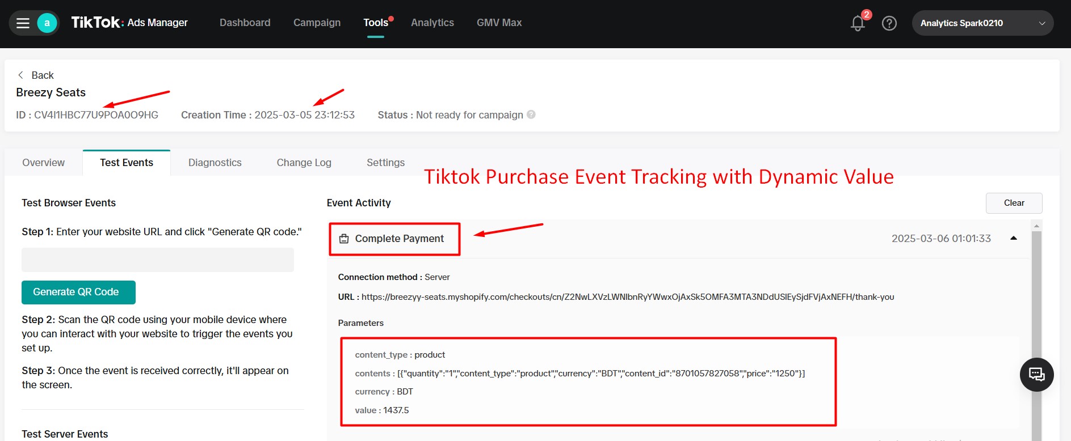Open the Analytics menu
The height and width of the screenshot is (441, 1071).
coord(432,23)
